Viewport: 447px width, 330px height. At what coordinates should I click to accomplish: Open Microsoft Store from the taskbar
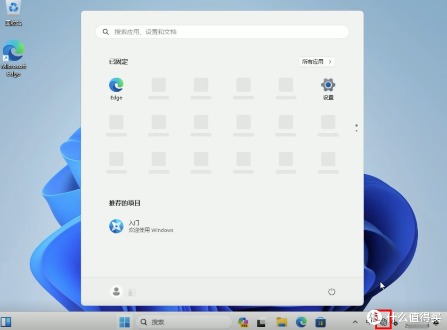[320, 322]
